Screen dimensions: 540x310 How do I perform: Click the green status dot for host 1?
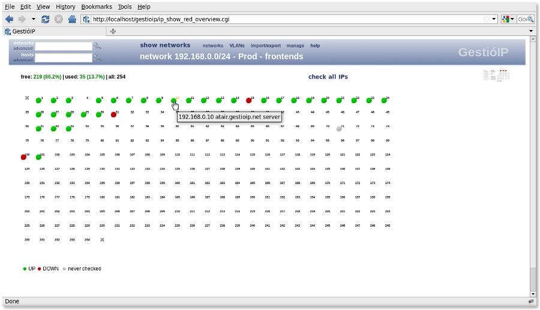pos(38,101)
